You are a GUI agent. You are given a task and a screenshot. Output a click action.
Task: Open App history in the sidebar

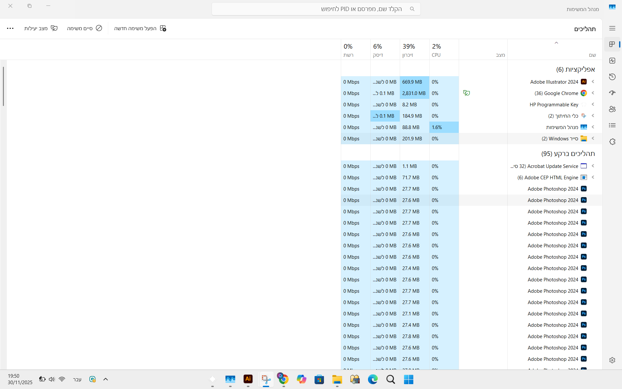pyautogui.click(x=612, y=77)
